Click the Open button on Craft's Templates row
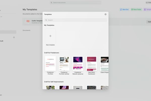151x101 pixels. coord(149,22)
